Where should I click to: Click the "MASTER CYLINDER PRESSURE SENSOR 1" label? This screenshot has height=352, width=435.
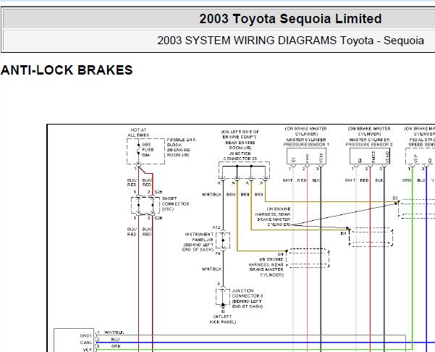[306, 142]
